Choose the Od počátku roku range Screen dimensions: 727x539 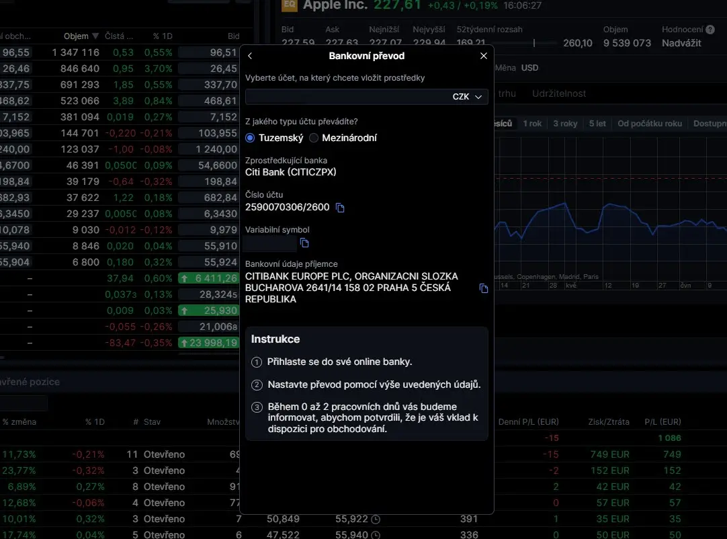tap(649, 124)
